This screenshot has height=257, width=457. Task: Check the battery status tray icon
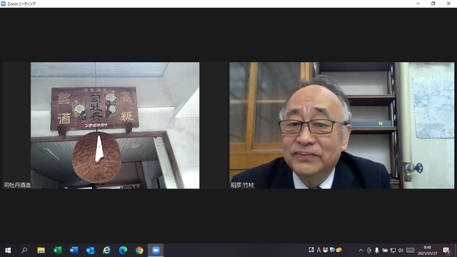pos(385,251)
